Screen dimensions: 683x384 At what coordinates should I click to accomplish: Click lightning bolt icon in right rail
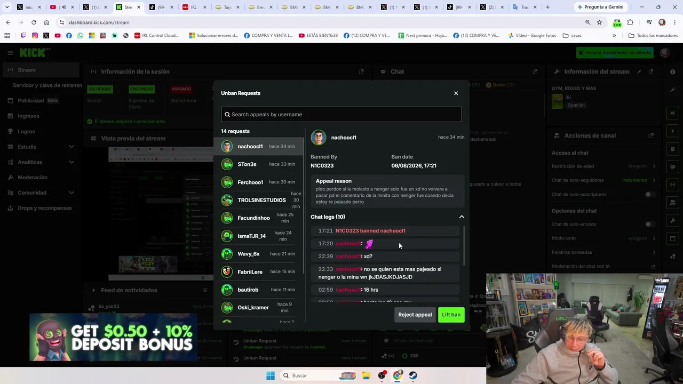[672, 131]
